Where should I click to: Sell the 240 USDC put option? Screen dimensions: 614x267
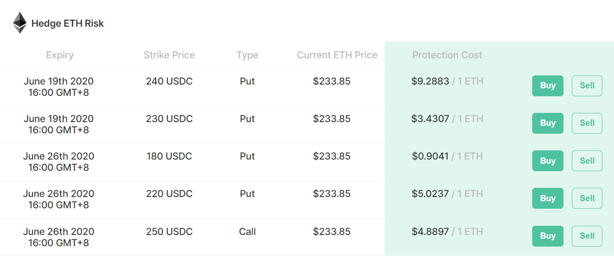coord(587,86)
